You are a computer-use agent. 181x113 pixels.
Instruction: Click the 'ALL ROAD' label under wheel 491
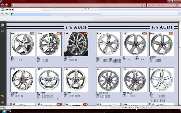pos(128,93)
